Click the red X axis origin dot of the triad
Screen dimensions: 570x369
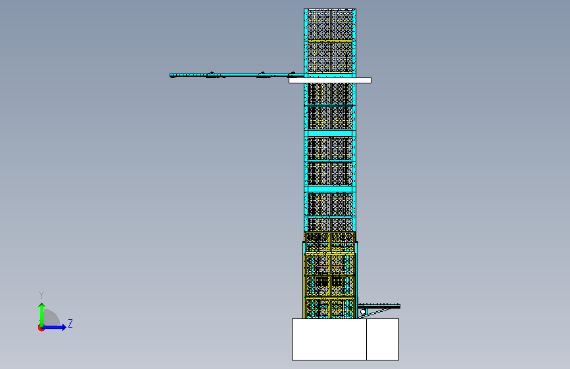point(41,328)
